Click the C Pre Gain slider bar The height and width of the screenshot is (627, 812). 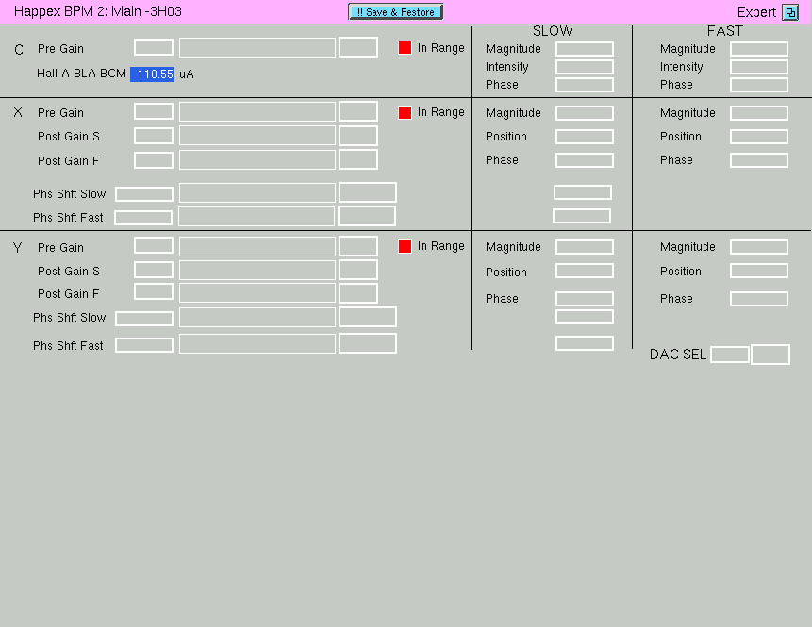tap(257, 48)
